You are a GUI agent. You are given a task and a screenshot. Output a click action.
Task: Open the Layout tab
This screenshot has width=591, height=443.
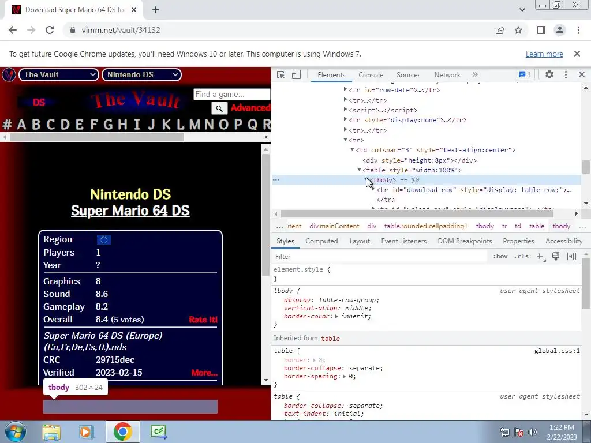pyautogui.click(x=360, y=241)
